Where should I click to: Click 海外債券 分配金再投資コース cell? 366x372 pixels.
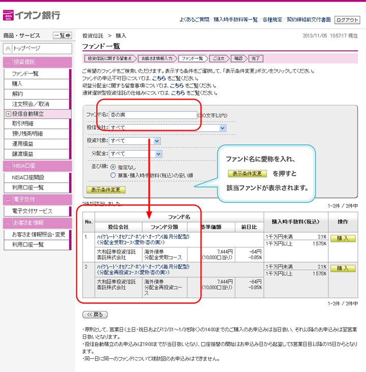(x=165, y=288)
